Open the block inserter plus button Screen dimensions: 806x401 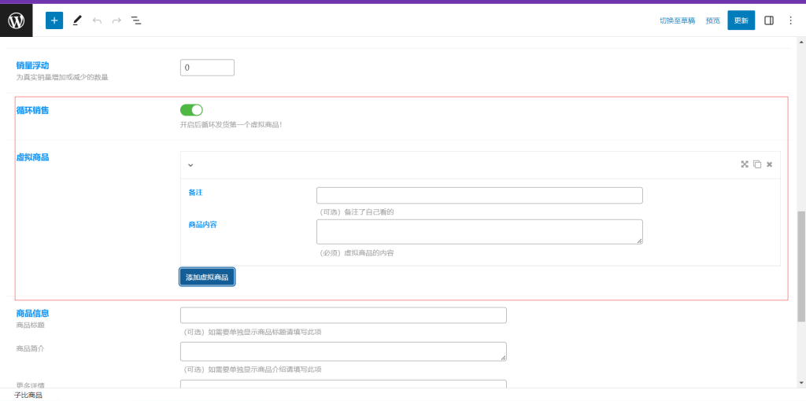click(x=54, y=20)
